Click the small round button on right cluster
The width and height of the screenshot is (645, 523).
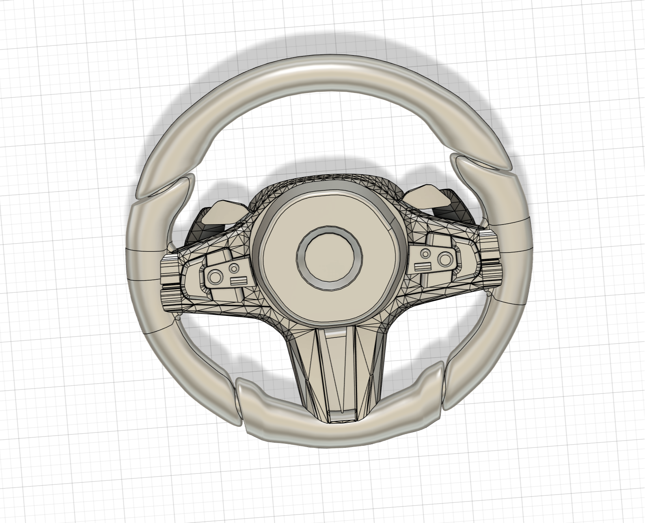coord(425,254)
